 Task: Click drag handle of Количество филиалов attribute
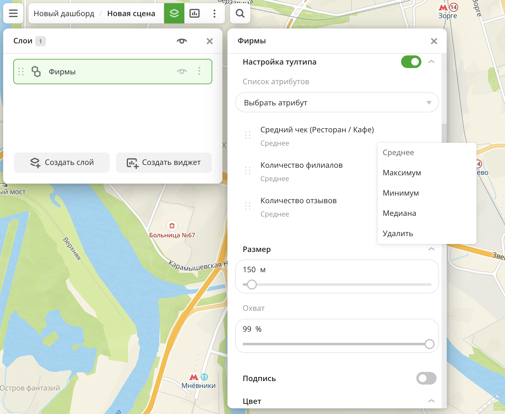[248, 171]
